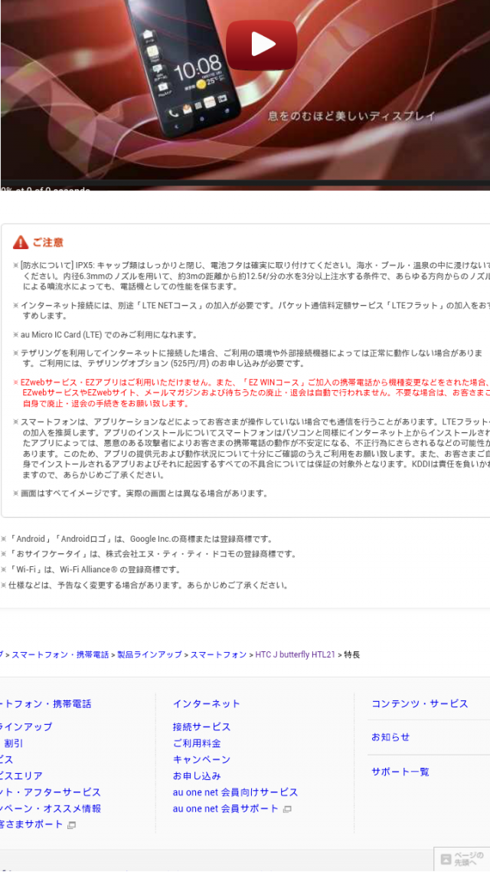Open ラインアップ footer link
This screenshot has height=872, width=490.
(26, 727)
